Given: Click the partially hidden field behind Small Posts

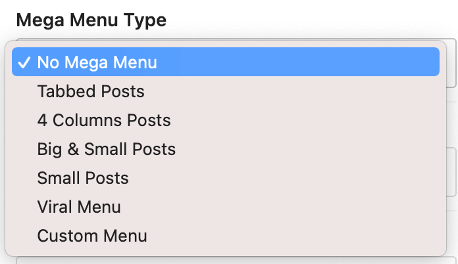Looking at the screenshot, I should coord(451,172).
